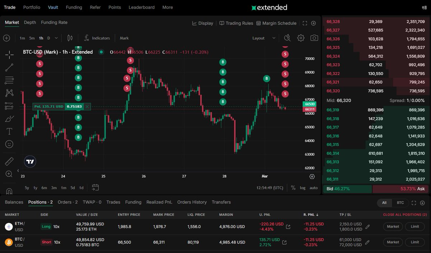Viewport: 431px width, 253px height.
Task: Select the Text annotation tool
Action: pos(9,132)
